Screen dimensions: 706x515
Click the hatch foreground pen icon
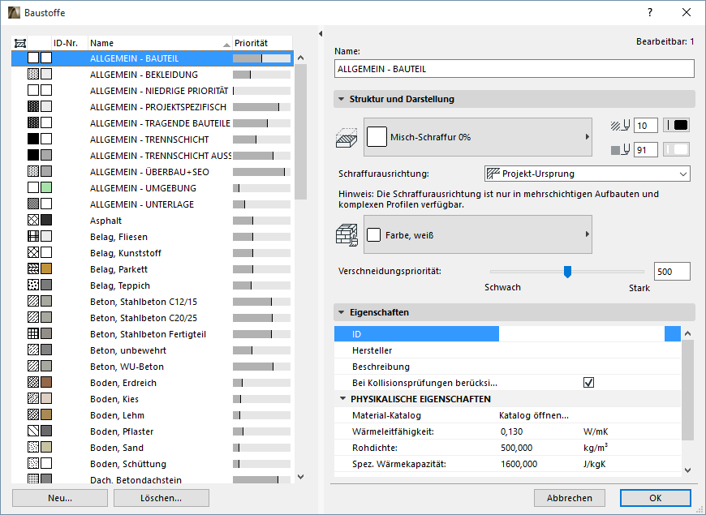tap(621, 126)
